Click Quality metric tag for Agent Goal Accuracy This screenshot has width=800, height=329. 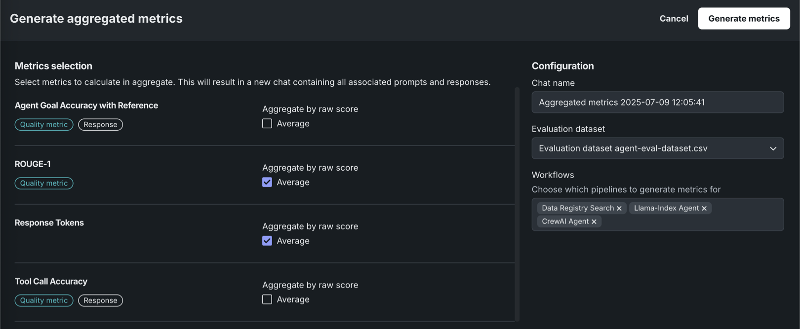pos(44,125)
